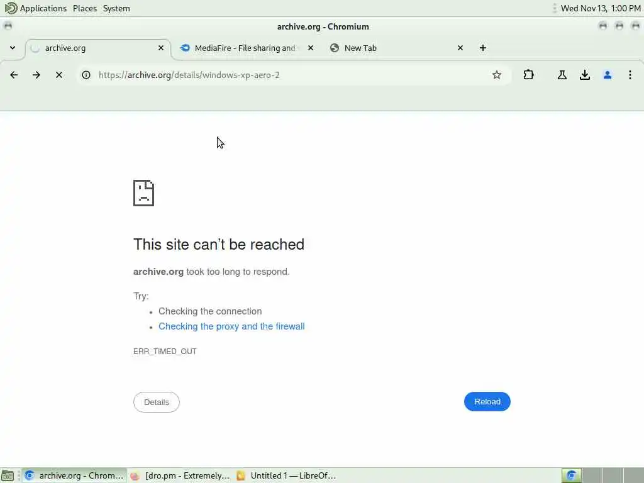
Task: Open the profile avatar icon
Action: pyautogui.click(x=608, y=75)
